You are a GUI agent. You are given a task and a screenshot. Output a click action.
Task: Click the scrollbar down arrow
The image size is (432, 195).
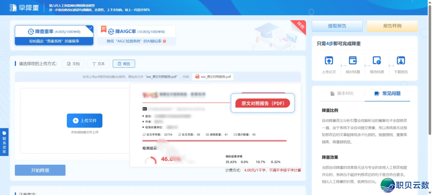pos(430,193)
